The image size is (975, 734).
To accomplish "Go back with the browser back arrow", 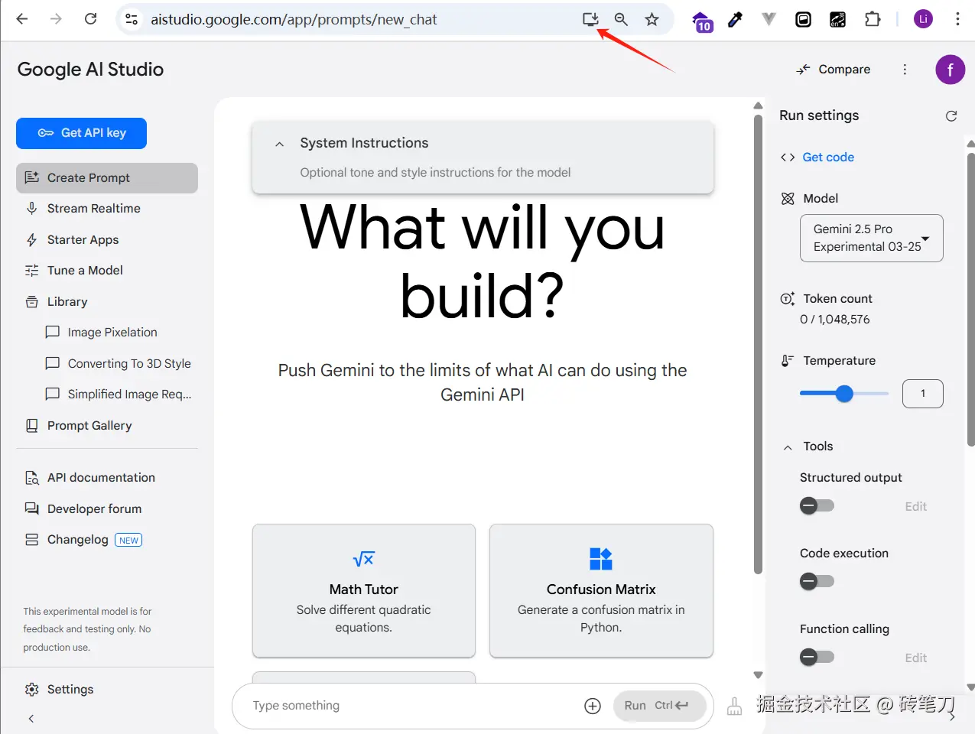I will [22, 19].
